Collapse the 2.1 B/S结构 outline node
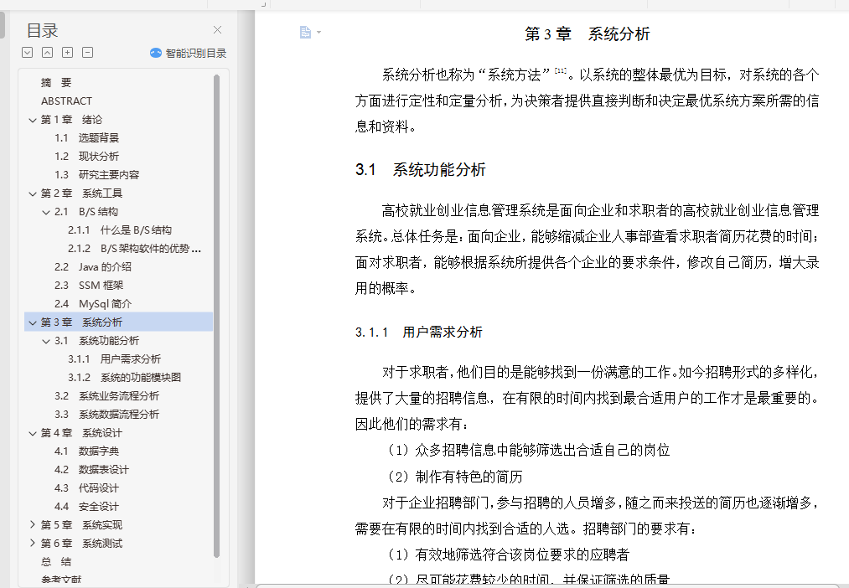 (x=46, y=212)
